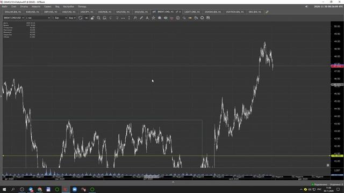Click the undo arrow in chart toolbar
Image resolution: width=344 pixels, height=193 pixels.
click(x=111, y=18)
